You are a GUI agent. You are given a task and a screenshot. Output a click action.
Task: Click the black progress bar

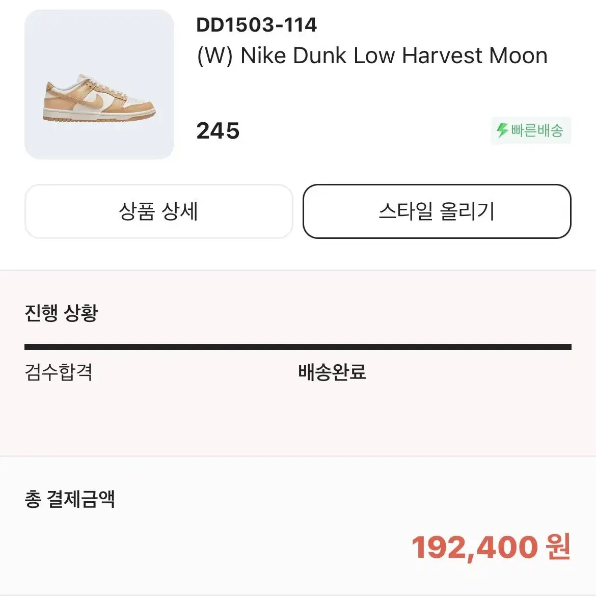[298, 347]
